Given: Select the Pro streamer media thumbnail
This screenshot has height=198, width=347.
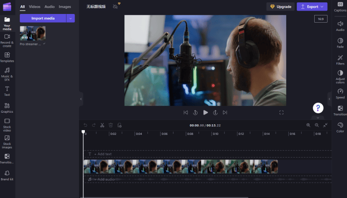Looking at the screenshot, I should pyautogui.click(x=33, y=34).
